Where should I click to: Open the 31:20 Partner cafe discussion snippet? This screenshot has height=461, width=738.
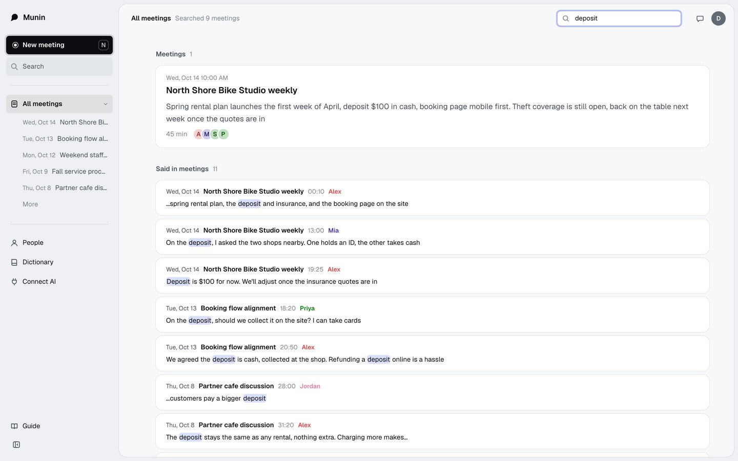tap(433, 431)
